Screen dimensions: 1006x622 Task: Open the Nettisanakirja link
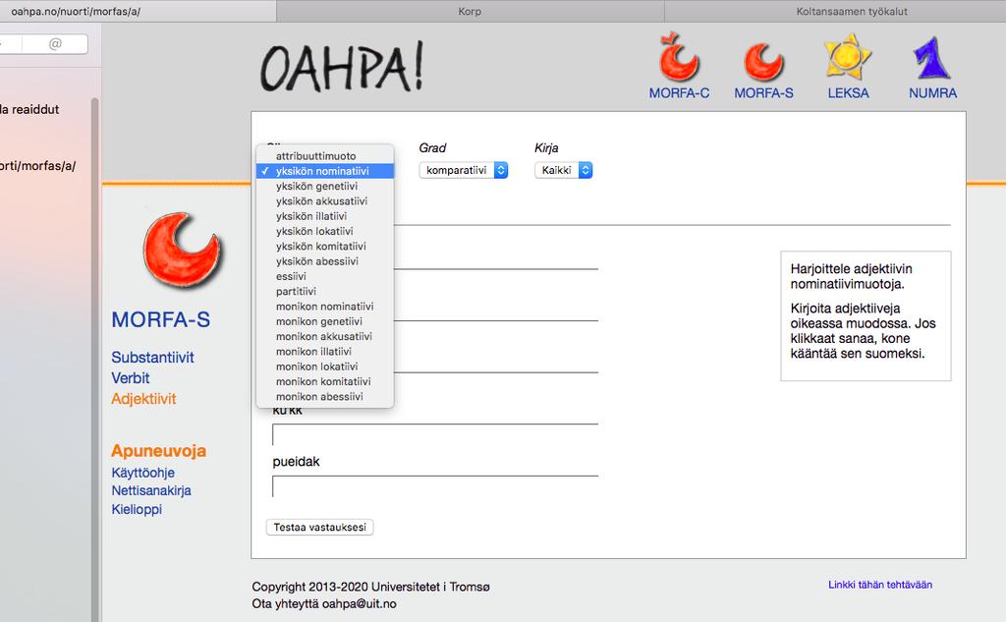(x=151, y=490)
